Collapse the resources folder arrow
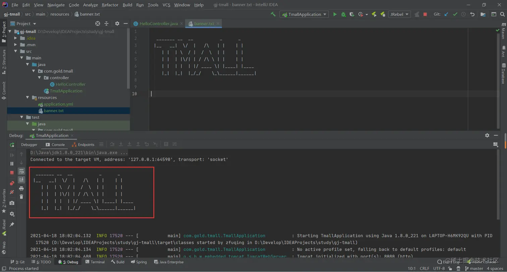Viewport: 507px width, 272px height. coord(27,97)
